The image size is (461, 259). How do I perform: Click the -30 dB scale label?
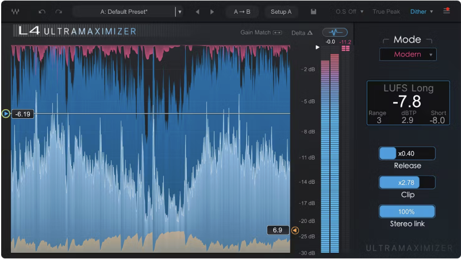[x=307, y=253]
